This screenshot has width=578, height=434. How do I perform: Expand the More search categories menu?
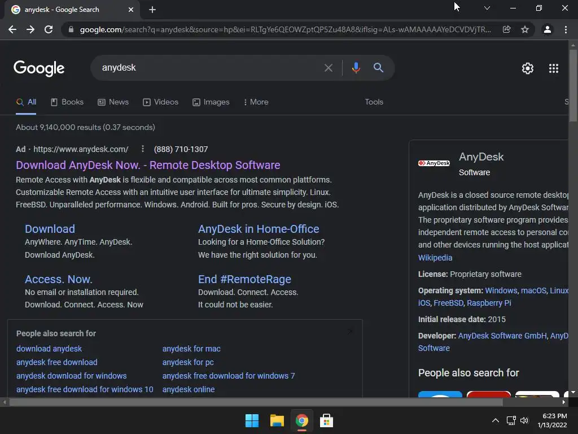tap(256, 102)
